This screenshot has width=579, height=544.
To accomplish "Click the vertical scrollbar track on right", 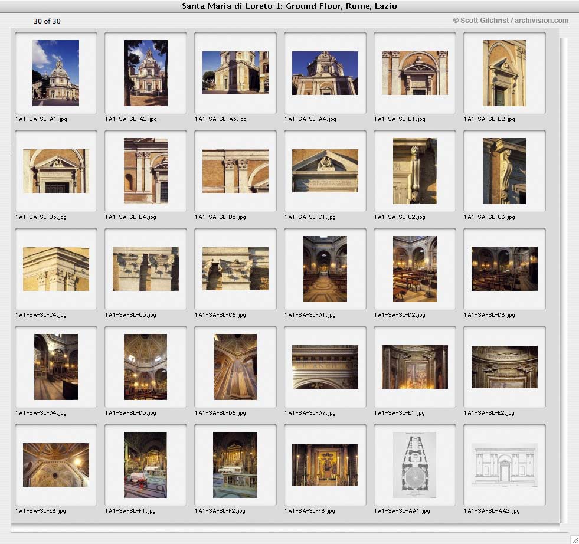I will [x=563, y=280].
